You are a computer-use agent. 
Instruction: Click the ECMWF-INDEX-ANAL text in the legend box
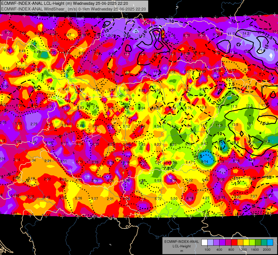(x=181, y=242)
